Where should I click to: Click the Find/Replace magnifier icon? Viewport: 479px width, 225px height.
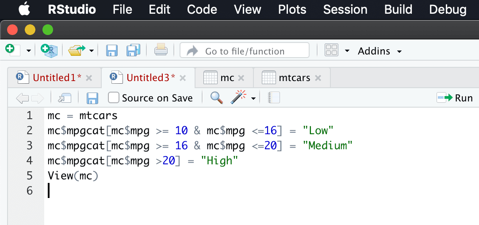click(x=217, y=98)
